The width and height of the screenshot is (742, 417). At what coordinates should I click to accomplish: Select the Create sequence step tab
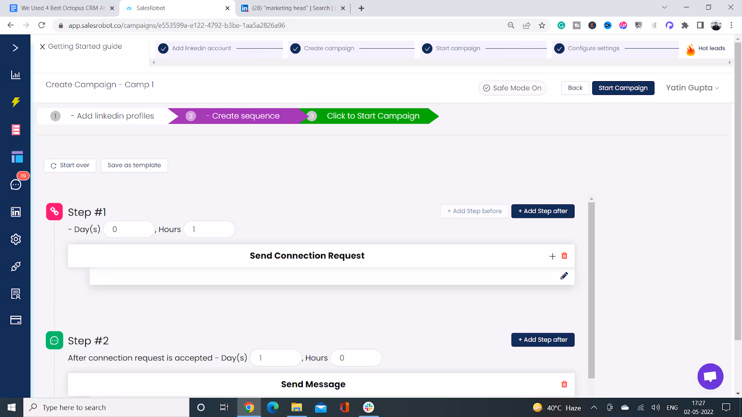245,116
